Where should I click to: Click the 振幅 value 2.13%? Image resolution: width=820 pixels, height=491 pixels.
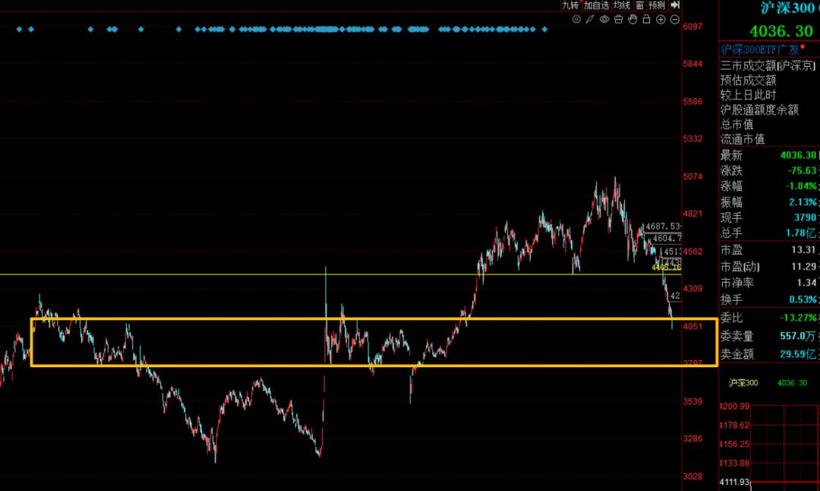pos(803,202)
